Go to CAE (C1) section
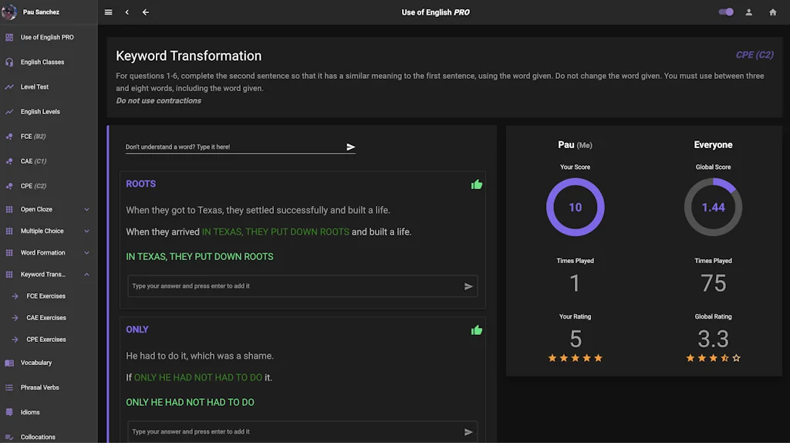 coord(49,161)
